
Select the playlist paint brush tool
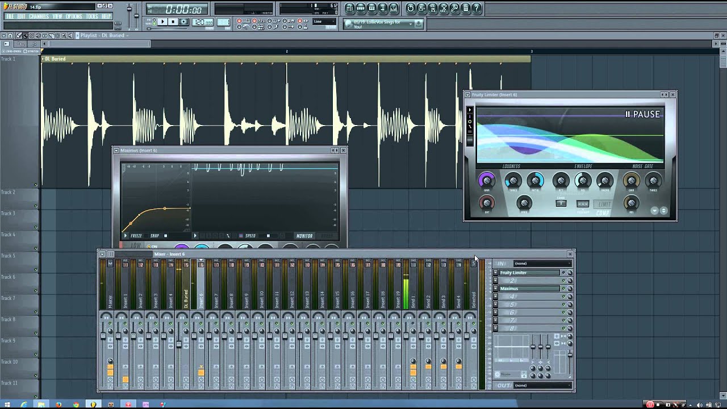25,36
